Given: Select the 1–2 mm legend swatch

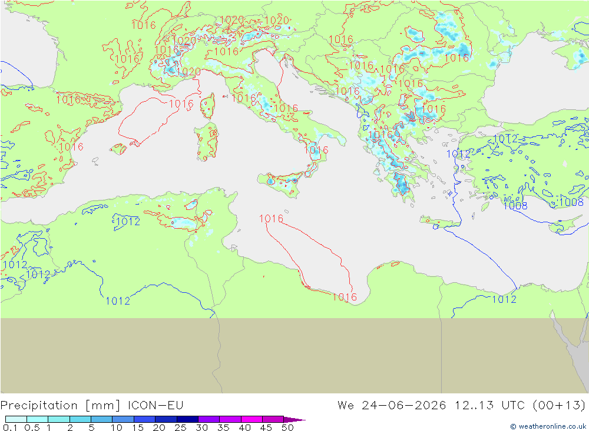Looking at the screenshot, I should point(59,419).
